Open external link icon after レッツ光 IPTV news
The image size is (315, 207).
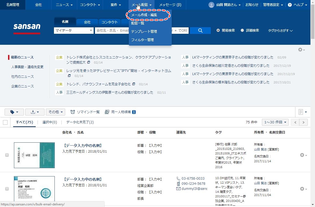point(69,76)
